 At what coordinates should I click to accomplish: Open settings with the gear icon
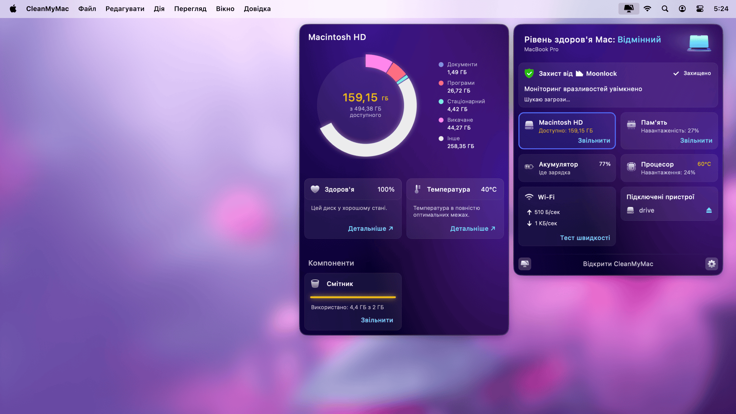coord(711,264)
